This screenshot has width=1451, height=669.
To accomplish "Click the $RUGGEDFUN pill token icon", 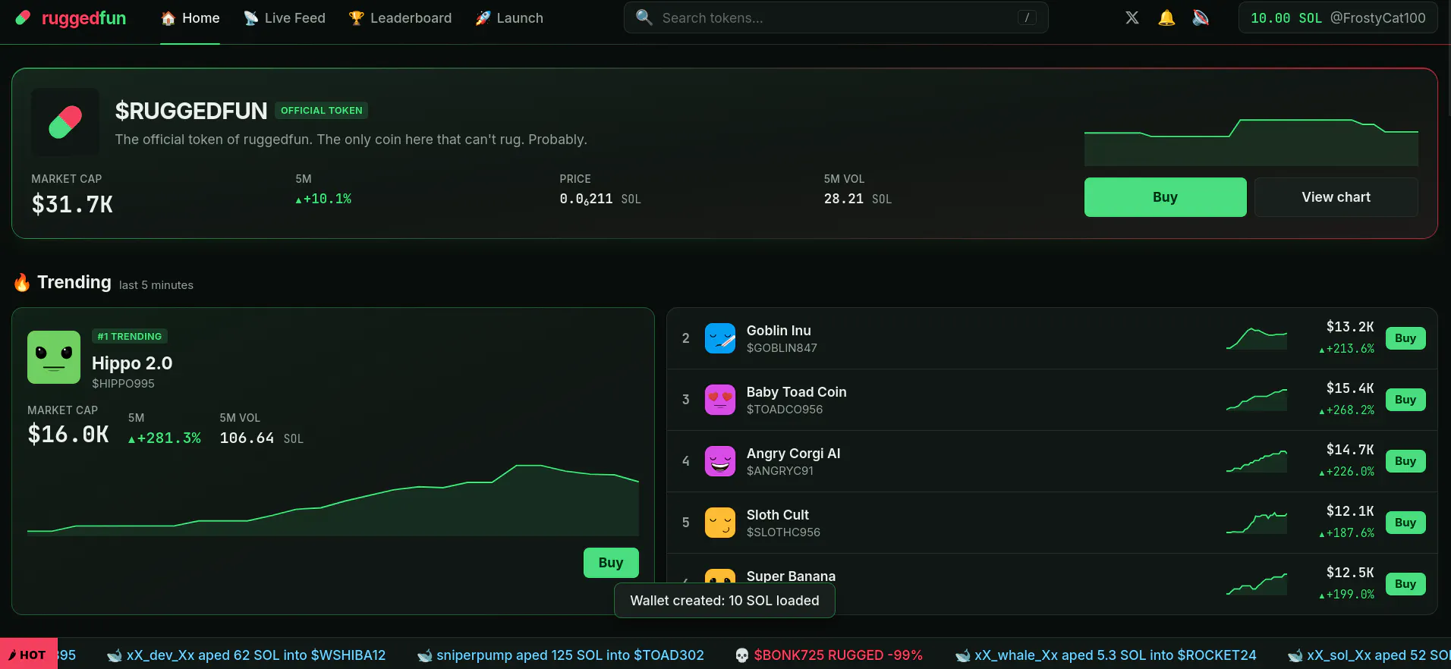I will [65, 122].
